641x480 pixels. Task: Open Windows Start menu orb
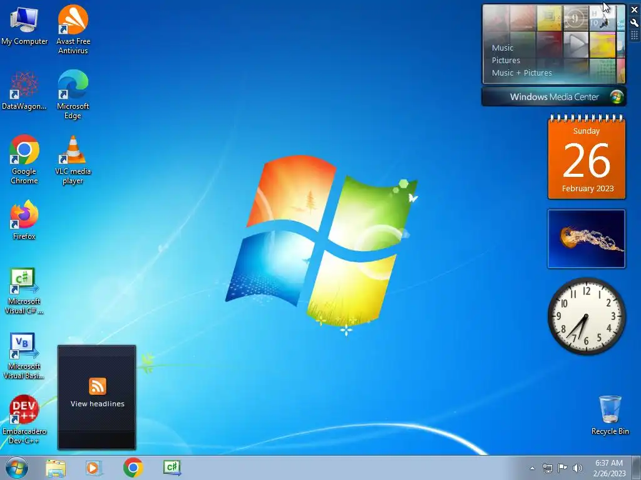point(17,467)
